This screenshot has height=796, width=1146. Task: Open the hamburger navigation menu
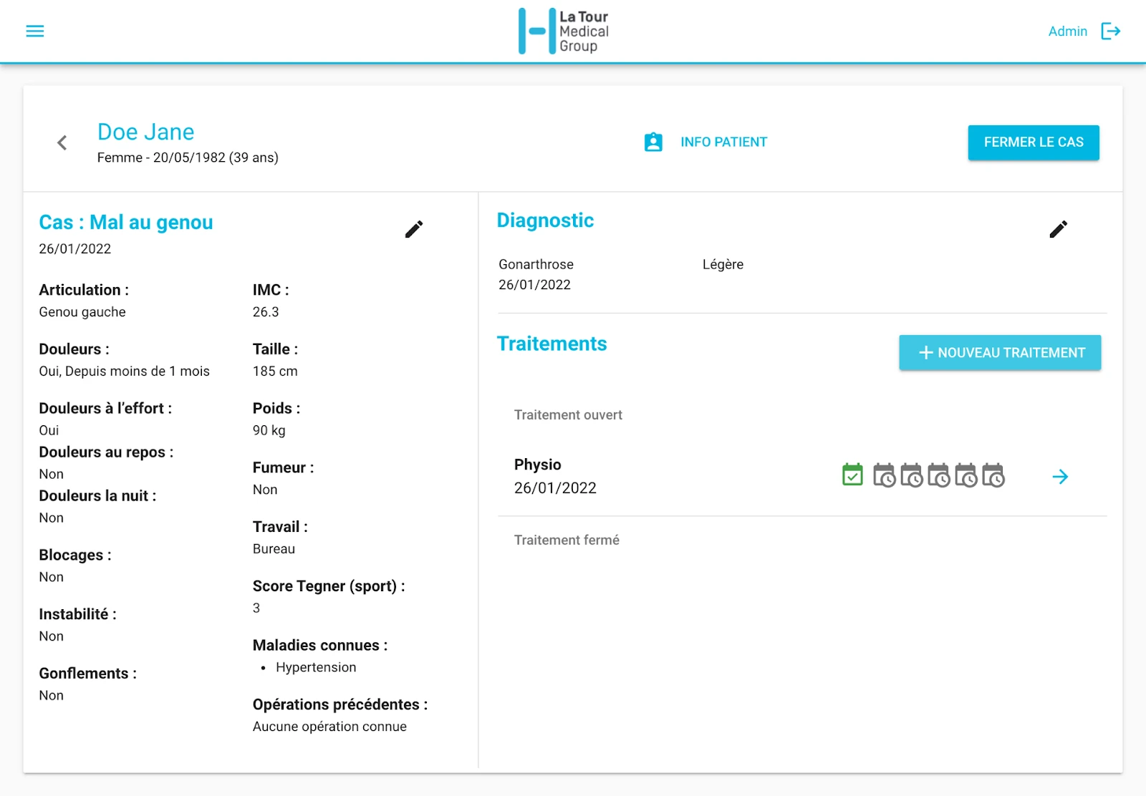(35, 31)
